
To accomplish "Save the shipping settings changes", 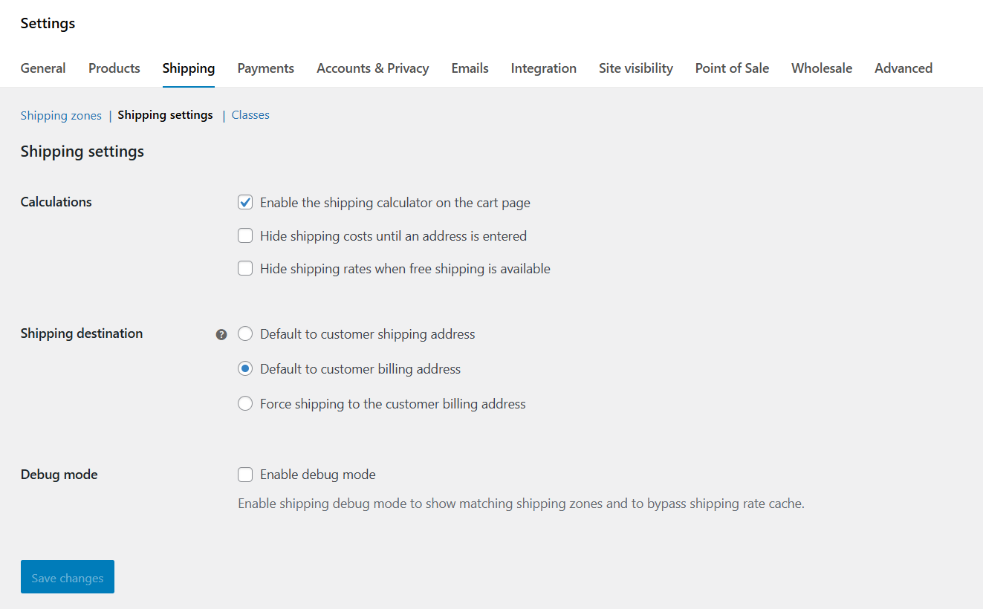I will 67,576.
